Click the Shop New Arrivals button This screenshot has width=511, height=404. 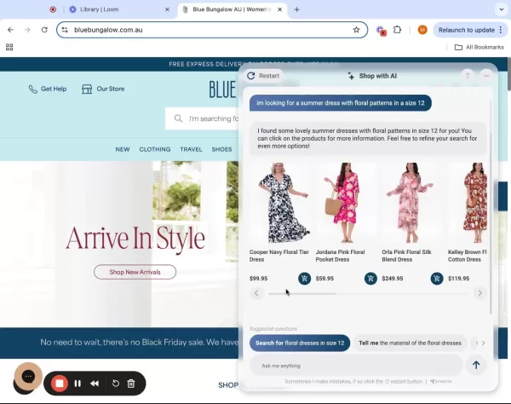click(x=135, y=272)
